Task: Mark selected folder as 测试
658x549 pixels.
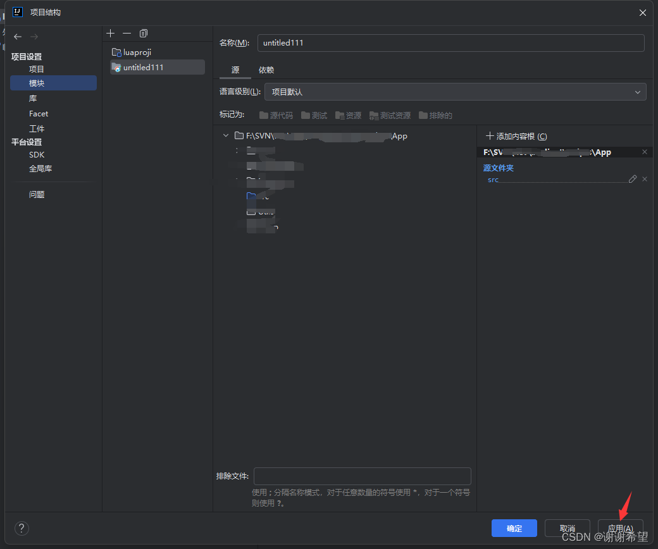Action: click(x=313, y=115)
